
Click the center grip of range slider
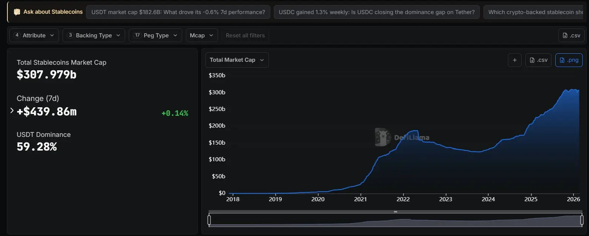[x=395, y=212]
